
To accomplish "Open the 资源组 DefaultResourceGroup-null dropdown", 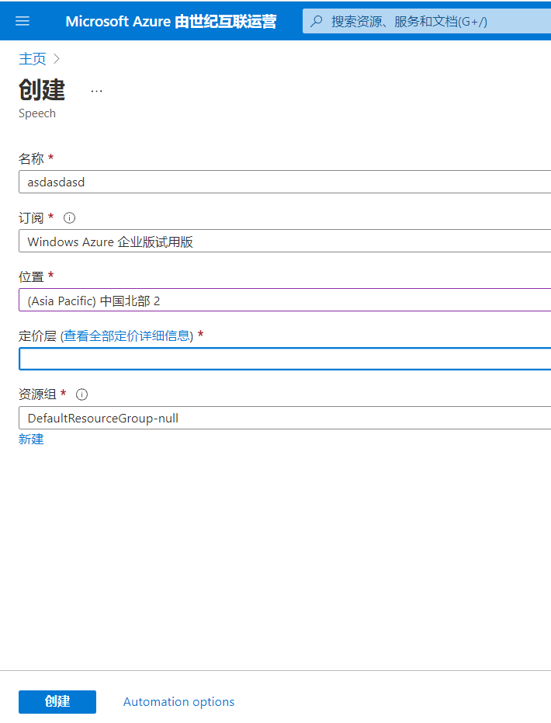I will pos(285,418).
